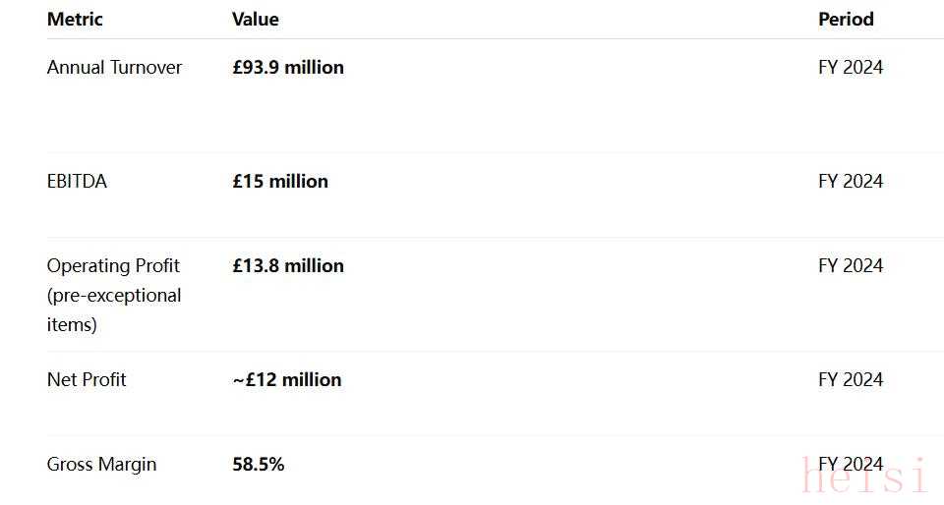The image size is (944, 505).
Task: Click FY 2024 in the EBITDA row
Action: click(851, 181)
